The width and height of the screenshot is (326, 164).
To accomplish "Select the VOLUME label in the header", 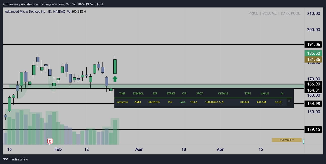I will [x=269, y=13].
